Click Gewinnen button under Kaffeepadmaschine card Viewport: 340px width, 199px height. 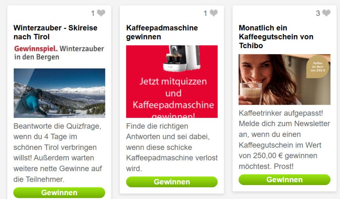tap(172, 182)
